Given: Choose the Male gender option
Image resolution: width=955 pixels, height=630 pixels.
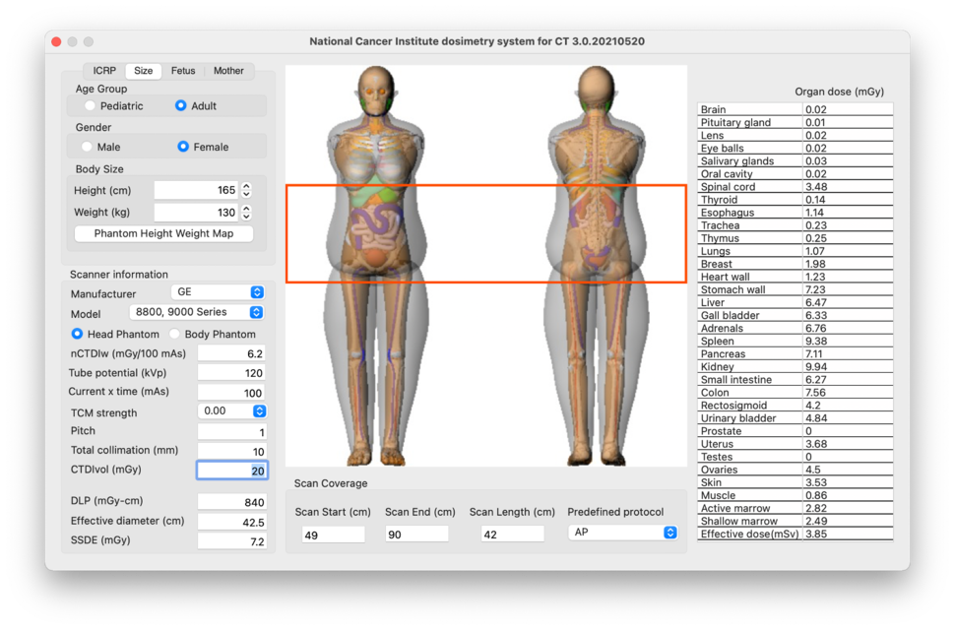Looking at the screenshot, I should [x=88, y=147].
